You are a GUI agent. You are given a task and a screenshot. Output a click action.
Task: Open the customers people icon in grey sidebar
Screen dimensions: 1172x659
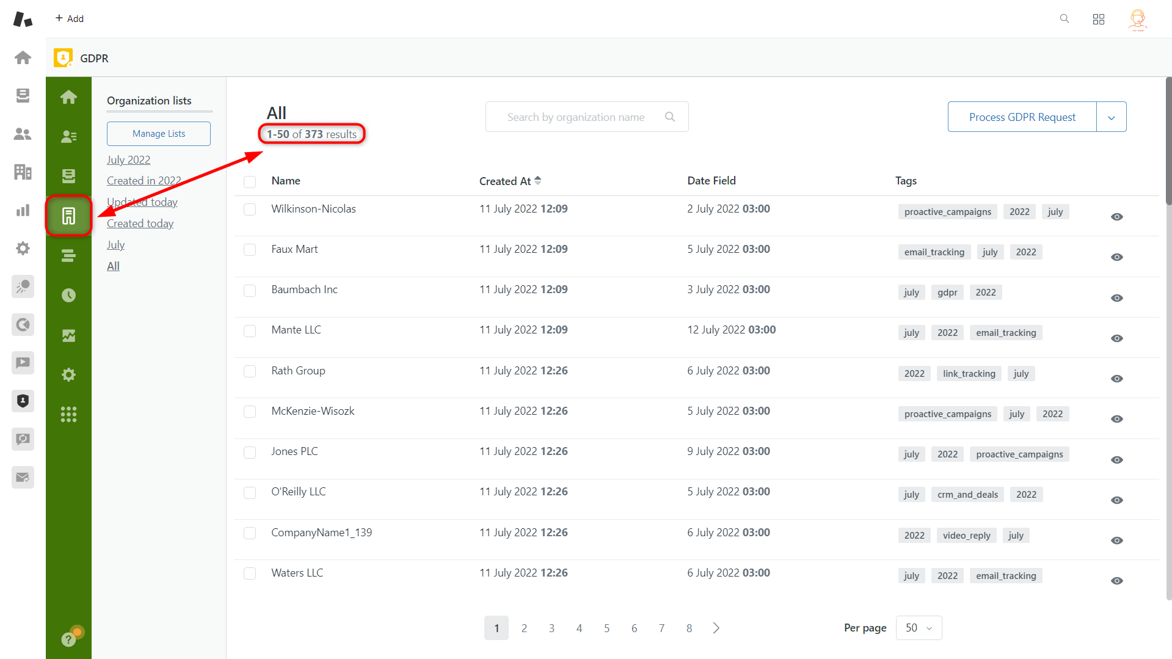point(23,134)
